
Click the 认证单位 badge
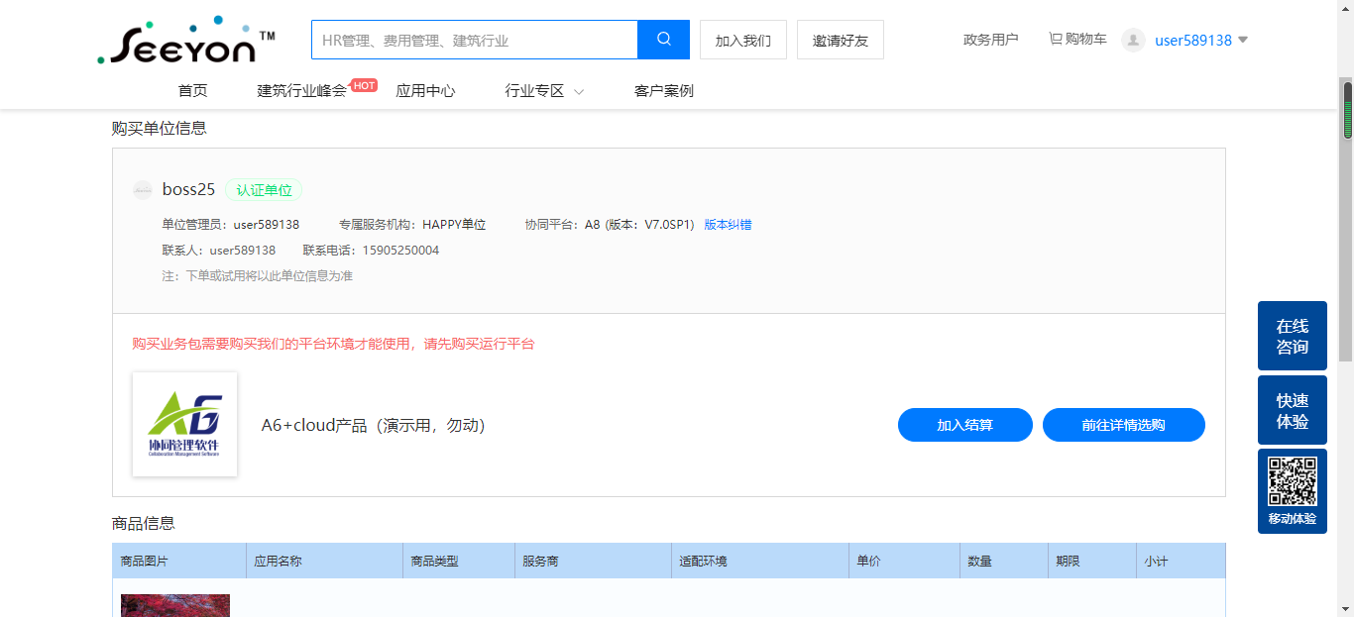264,190
